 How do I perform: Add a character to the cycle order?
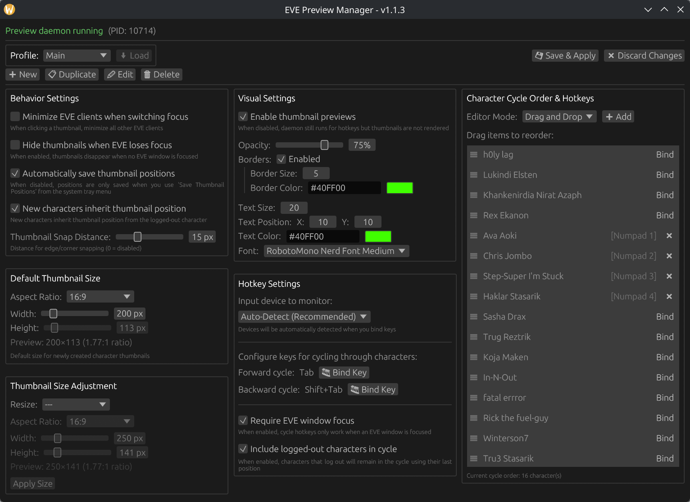(618, 117)
